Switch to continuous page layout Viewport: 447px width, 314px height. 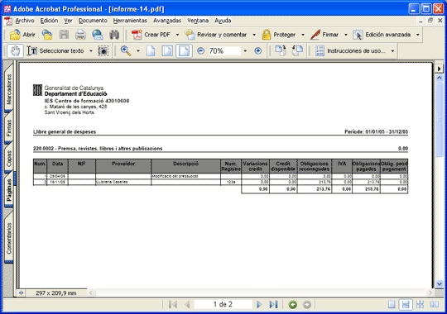pos(406,305)
